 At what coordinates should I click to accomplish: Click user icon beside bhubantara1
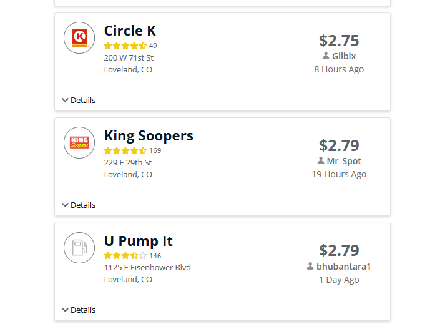point(310,267)
